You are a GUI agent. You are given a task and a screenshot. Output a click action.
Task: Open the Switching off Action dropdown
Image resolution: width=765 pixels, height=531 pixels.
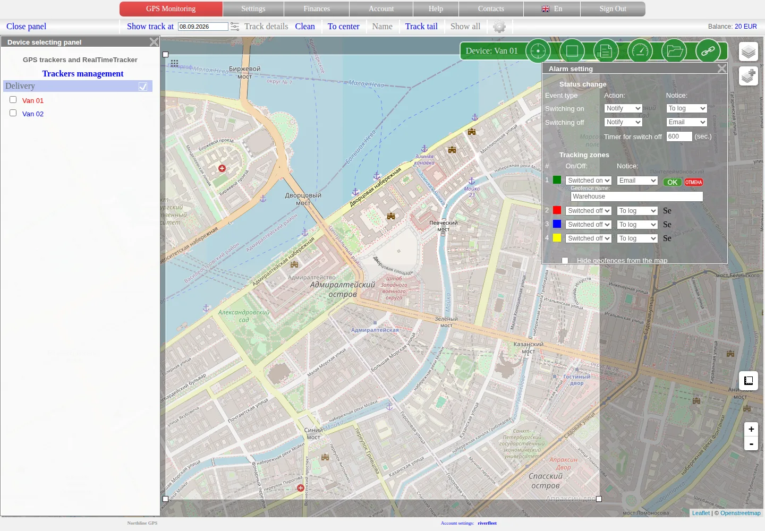(623, 122)
